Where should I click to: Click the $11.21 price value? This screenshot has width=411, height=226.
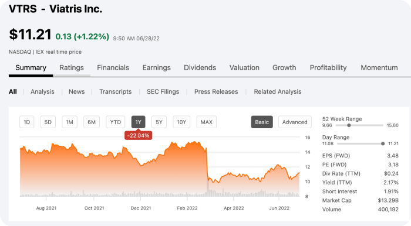click(30, 35)
